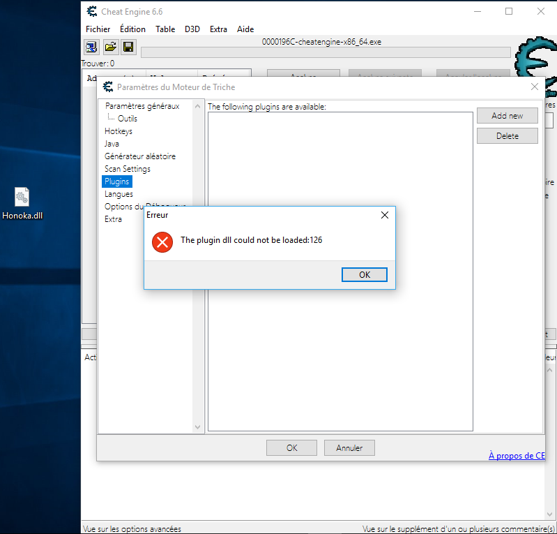Click the settings tree scrollbar down arrow
The width and height of the screenshot is (557, 534).
point(198,427)
